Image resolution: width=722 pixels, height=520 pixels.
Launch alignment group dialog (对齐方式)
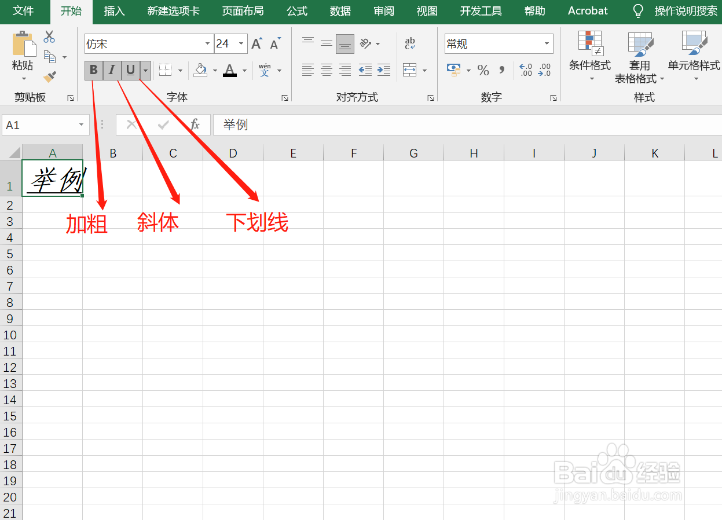pos(431,98)
